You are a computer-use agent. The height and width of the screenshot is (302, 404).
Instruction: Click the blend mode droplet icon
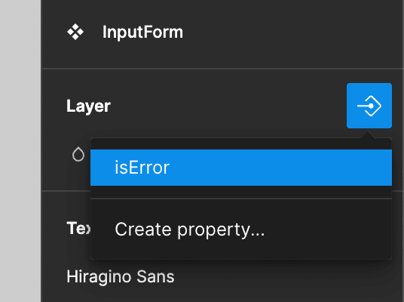pyautogui.click(x=78, y=154)
